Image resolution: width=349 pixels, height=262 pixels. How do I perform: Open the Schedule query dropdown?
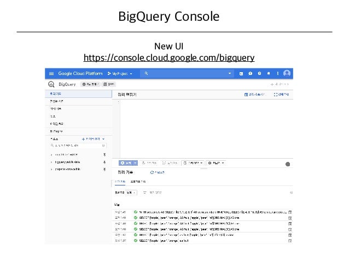click(193, 163)
